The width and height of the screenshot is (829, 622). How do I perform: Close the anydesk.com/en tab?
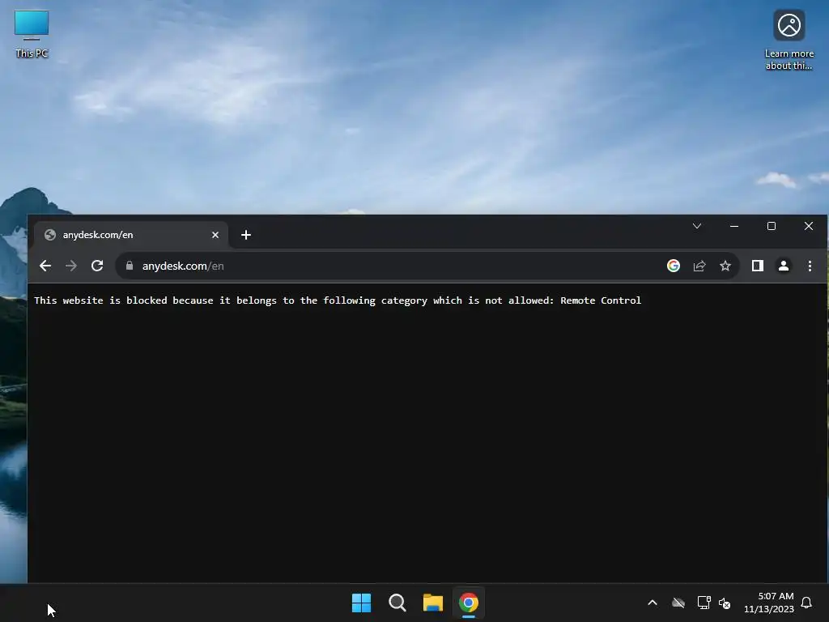click(x=215, y=235)
